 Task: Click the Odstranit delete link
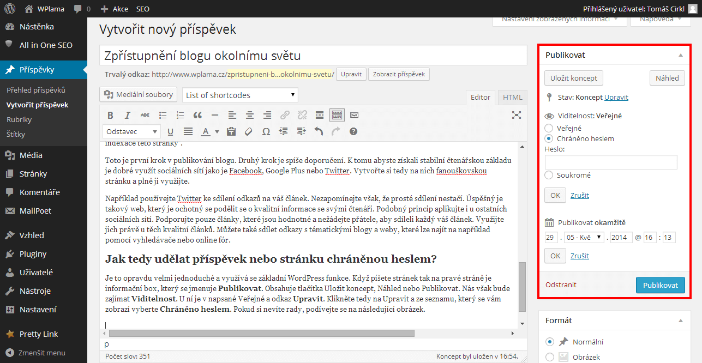click(561, 285)
